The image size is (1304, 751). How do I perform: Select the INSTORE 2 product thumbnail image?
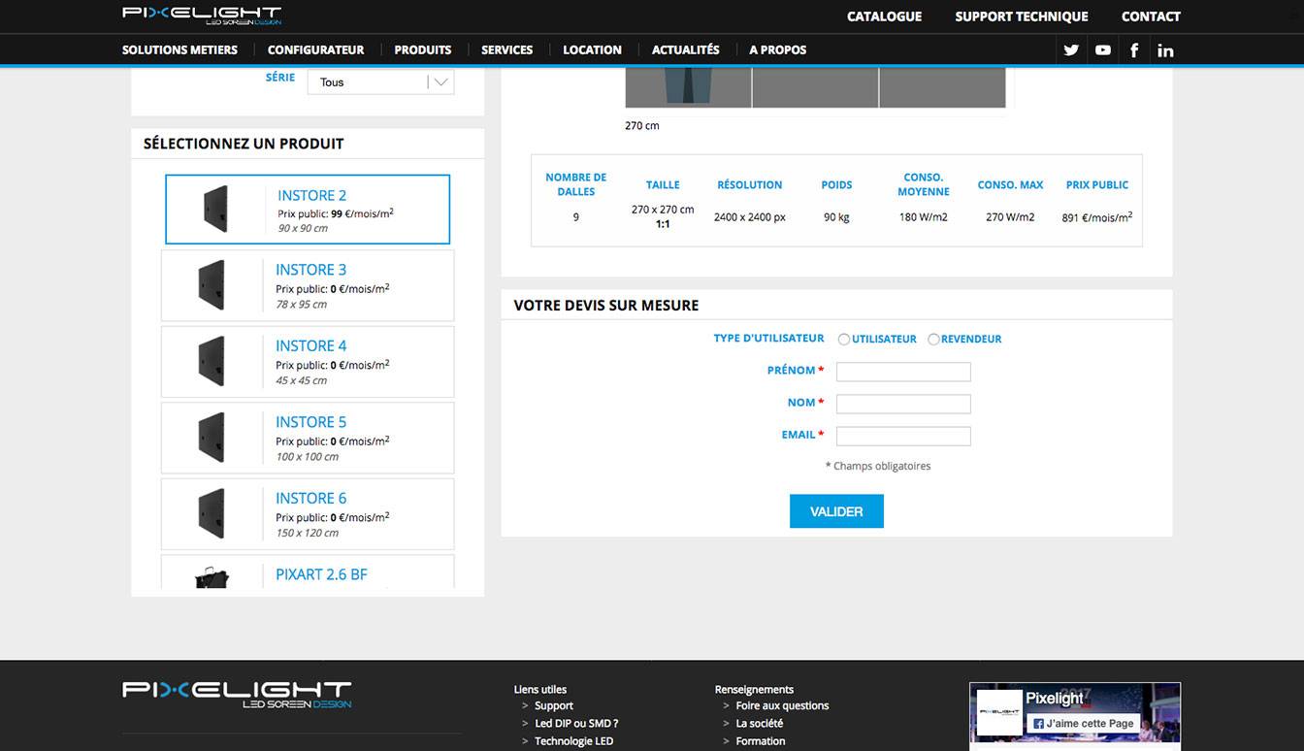tap(215, 209)
